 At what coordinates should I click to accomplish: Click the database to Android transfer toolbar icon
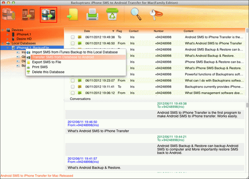[49, 15]
